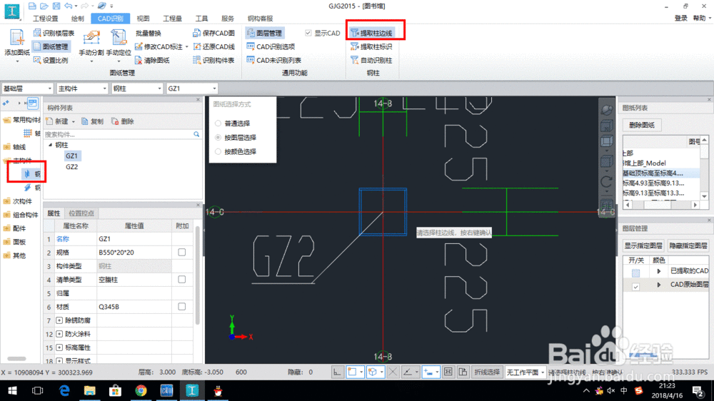Open Chrome from the Windows taskbar
The height and width of the screenshot is (401, 714).
[141, 390]
